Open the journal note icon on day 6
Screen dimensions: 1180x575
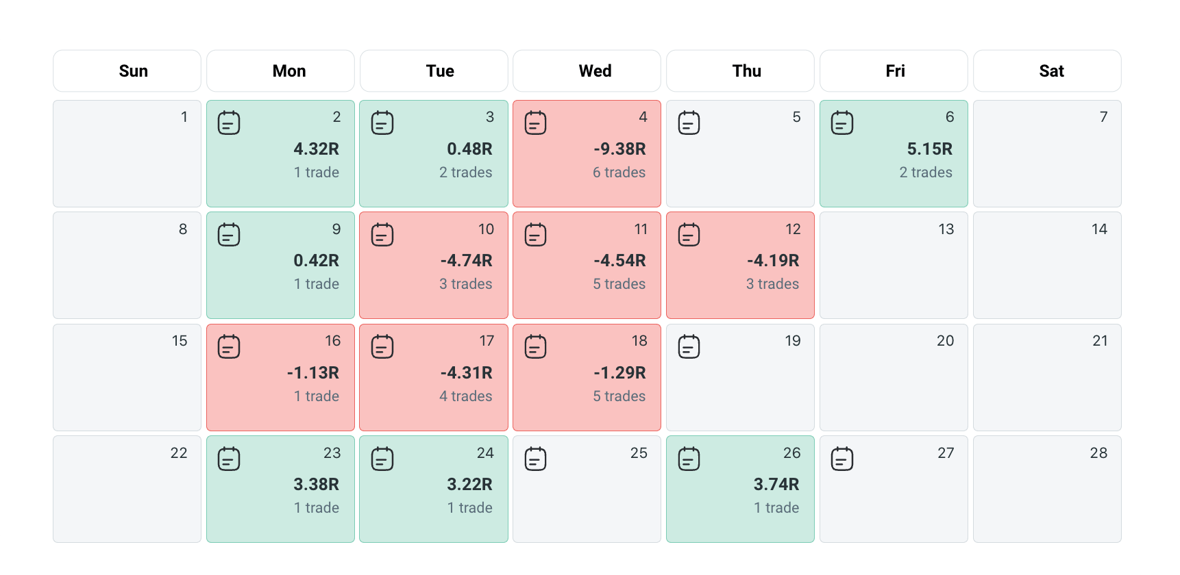842,123
